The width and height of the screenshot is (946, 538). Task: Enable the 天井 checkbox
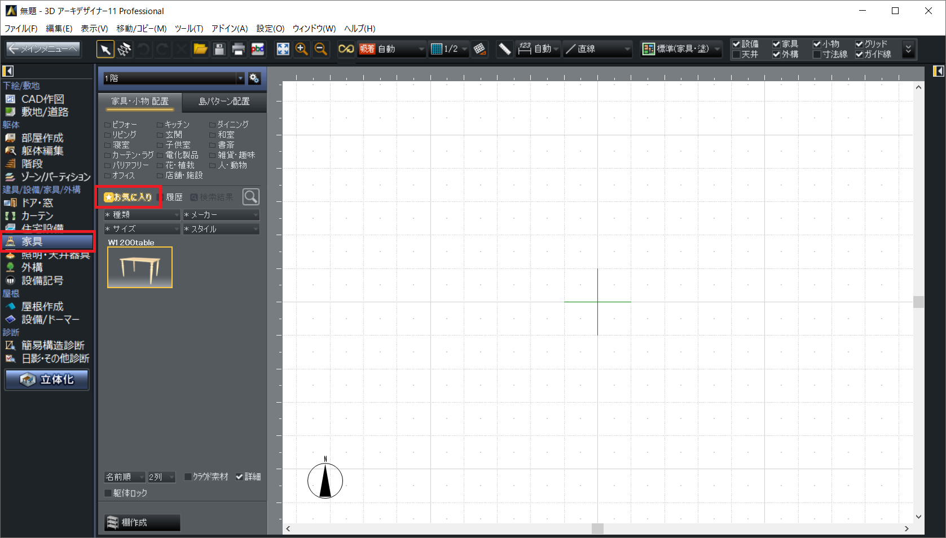[x=736, y=55]
